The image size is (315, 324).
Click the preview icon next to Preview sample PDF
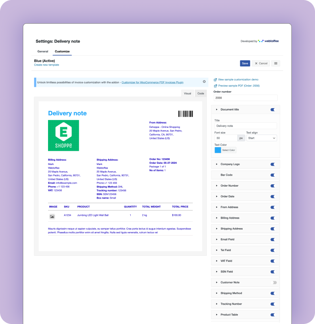(x=215, y=86)
